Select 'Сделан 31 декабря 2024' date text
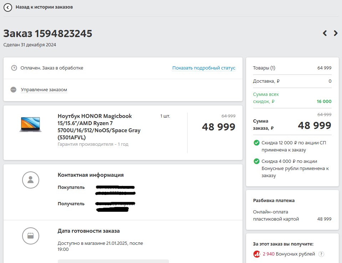The height and width of the screenshot is (263, 342). tap(30, 45)
